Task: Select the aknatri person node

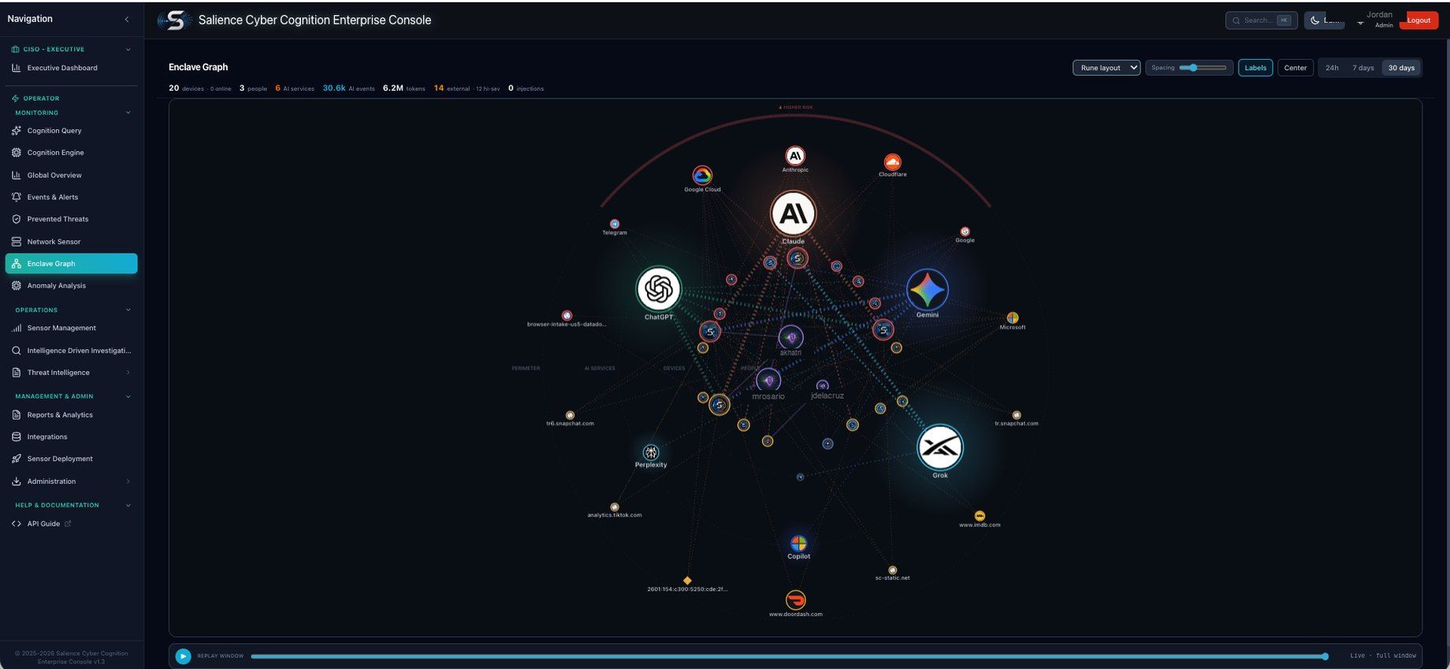Action: click(x=790, y=337)
